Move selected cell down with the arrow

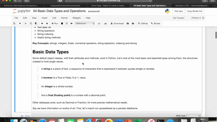[47, 23]
